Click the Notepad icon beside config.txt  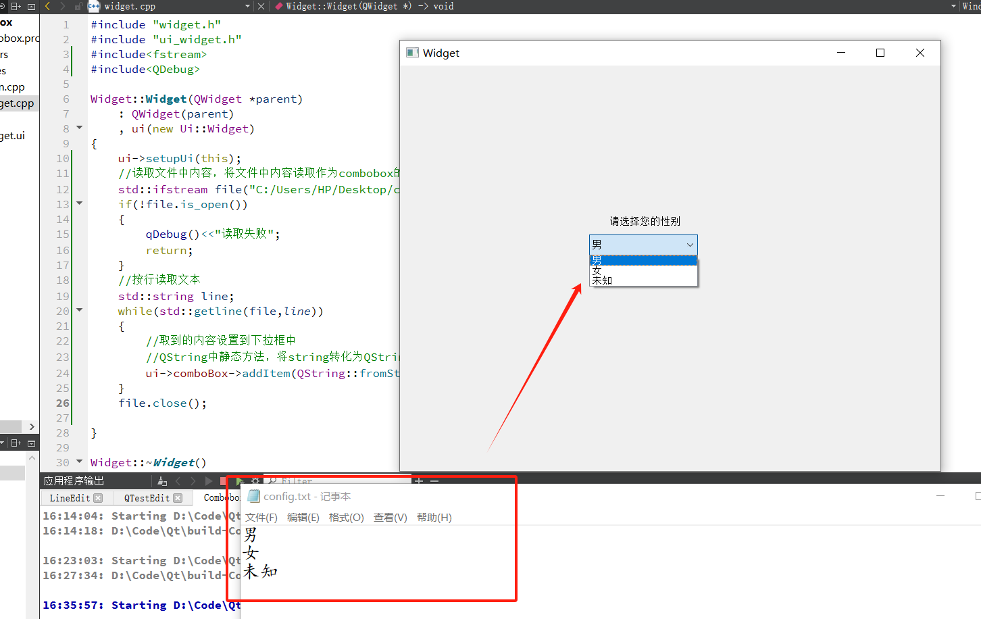pos(253,496)
